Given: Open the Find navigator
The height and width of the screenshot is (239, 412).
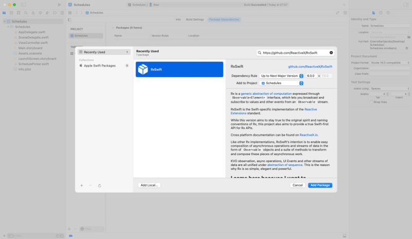Looking at the screenshot, I should point(26,13).
